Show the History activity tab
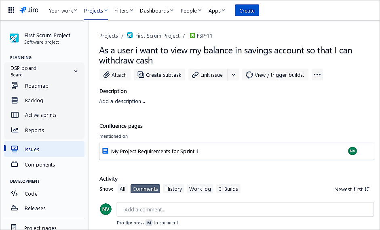The height and width of the screenshot is (230, 380). pyautogui.click(x=173, y=189)
